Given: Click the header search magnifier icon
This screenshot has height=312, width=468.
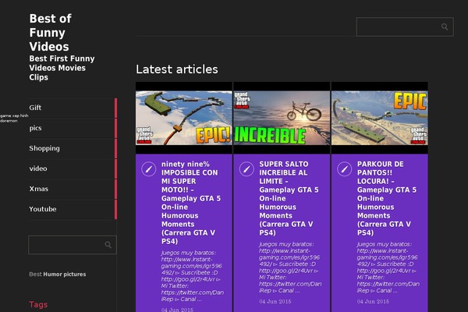Looking at the screenshot, I should click(x=445, y=27).
